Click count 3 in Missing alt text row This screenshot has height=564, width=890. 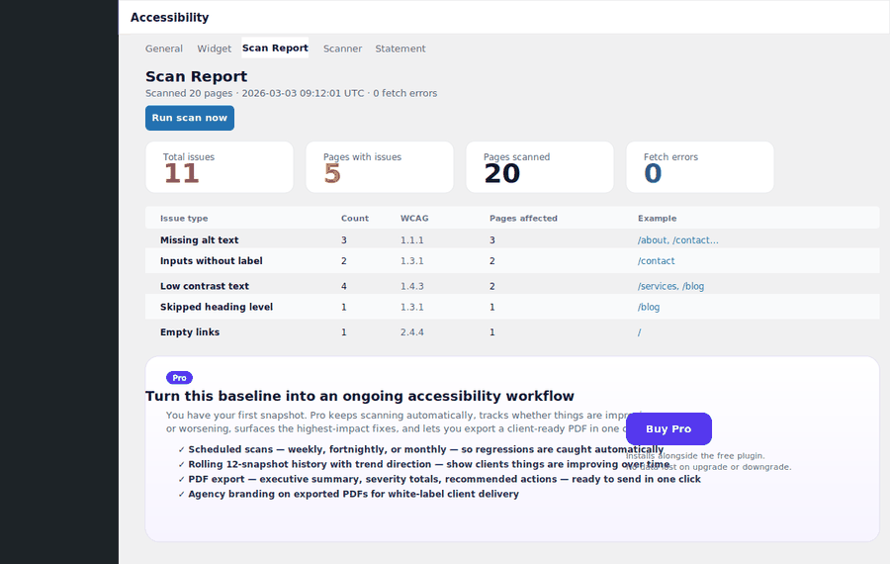(344, 240)
